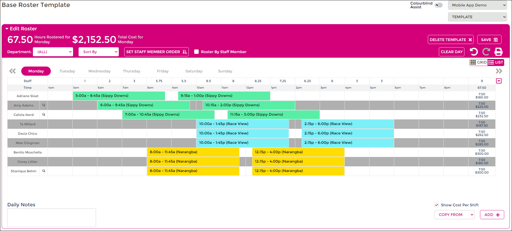Select Calista Ikerd's 7:00a - 10:45a shift

coord(168,115)
